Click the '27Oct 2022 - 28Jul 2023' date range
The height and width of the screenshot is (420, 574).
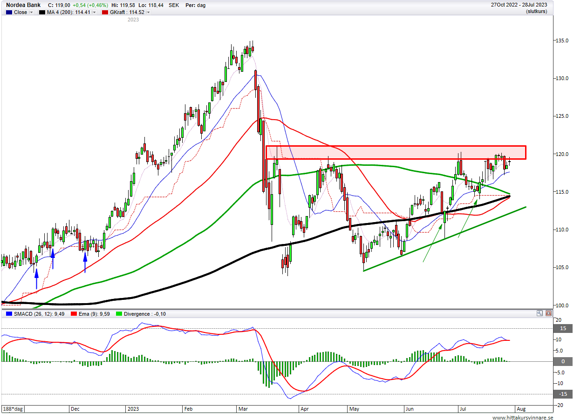[x=519, y=5]
